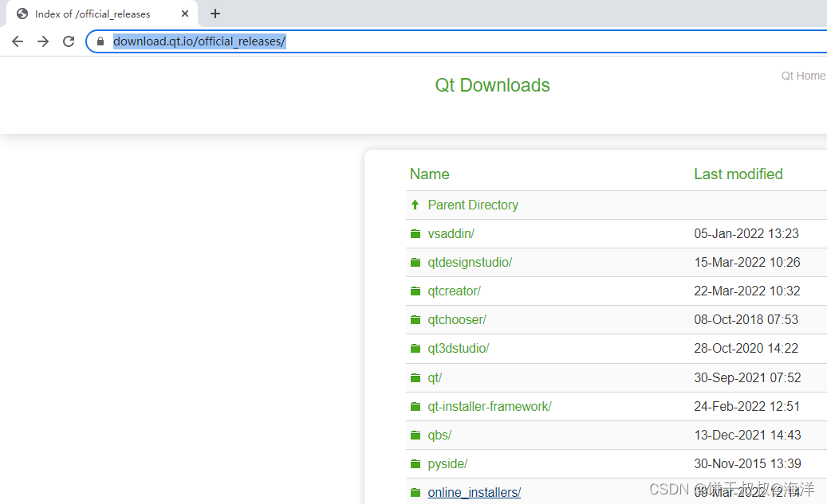This screenshot has width=827, height=504.
Task: Open the vsaddin/ directory
Action: click(x=451, y=233)
